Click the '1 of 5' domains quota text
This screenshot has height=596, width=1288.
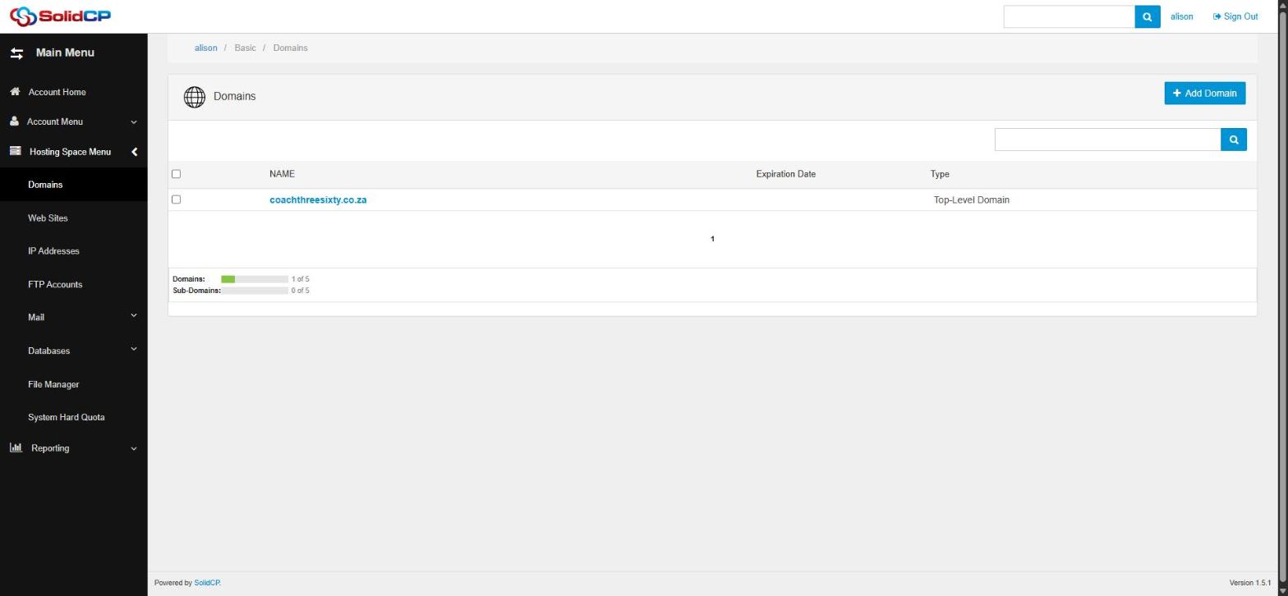(301, 279)
